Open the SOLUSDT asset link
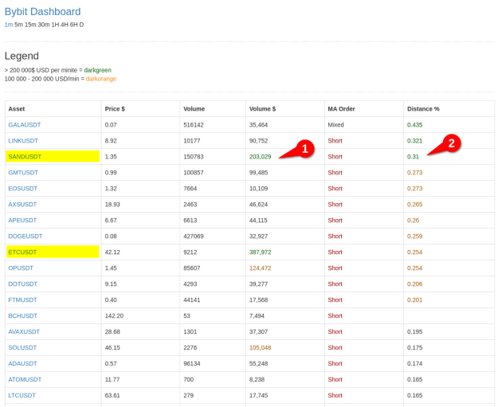 tap(22, 347)
